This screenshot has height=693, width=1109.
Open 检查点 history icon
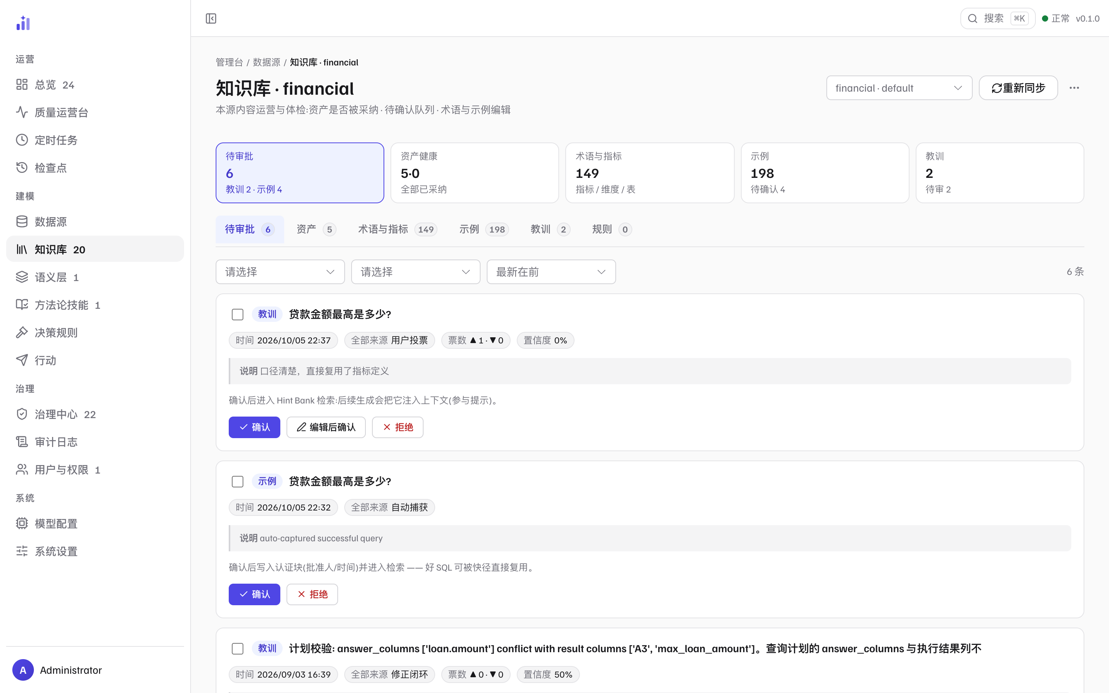click(22, 167)
